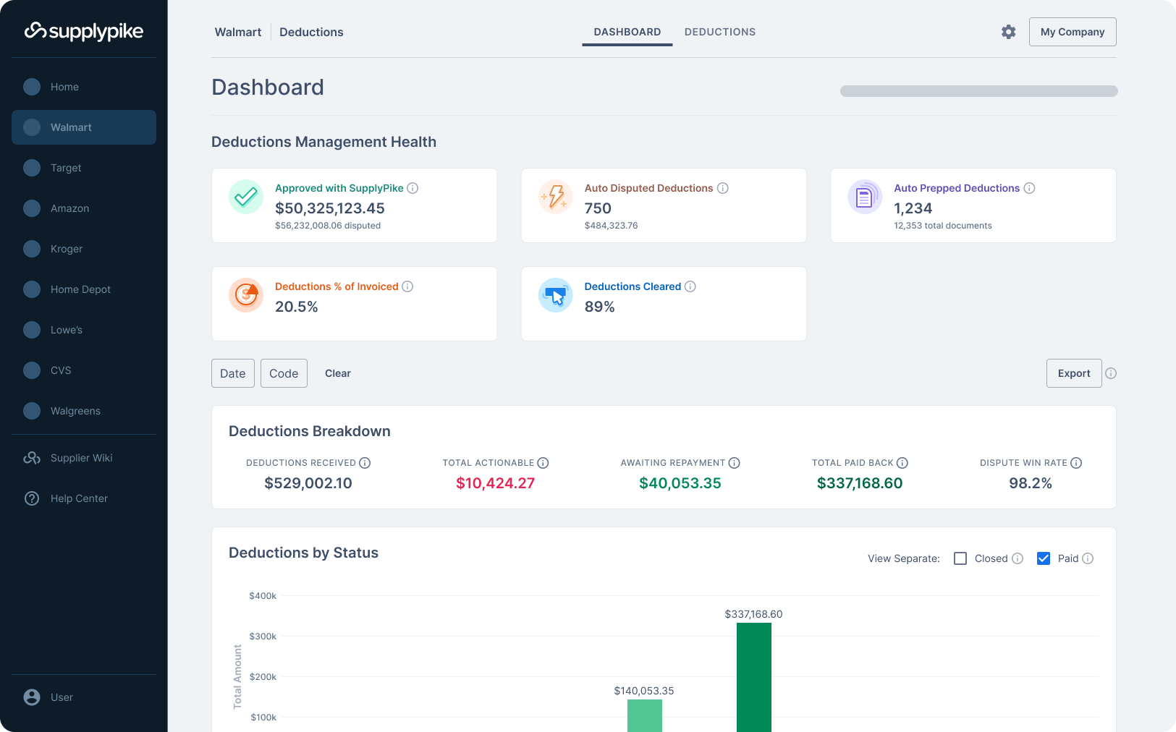Click info icon next to Paid checkbox

1088,558
